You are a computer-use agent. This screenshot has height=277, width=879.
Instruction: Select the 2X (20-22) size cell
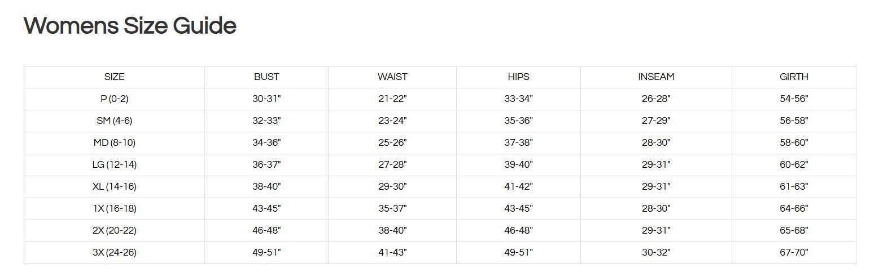[114, 231]
